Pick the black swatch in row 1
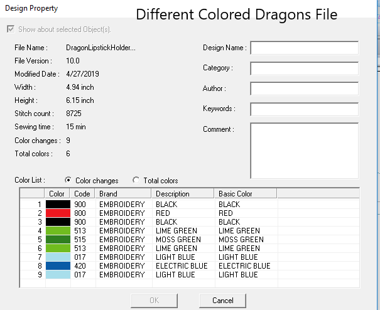Viewport: 380px width, 310px height. coord(58,205)
